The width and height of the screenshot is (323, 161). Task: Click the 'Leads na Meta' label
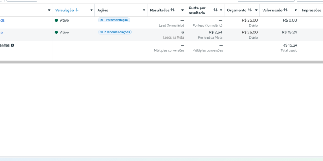point(173,38)
